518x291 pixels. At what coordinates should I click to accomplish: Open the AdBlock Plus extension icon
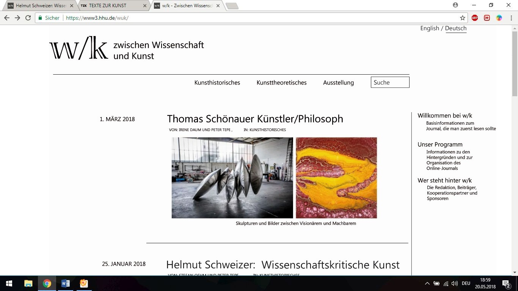[x=475, y=18]
